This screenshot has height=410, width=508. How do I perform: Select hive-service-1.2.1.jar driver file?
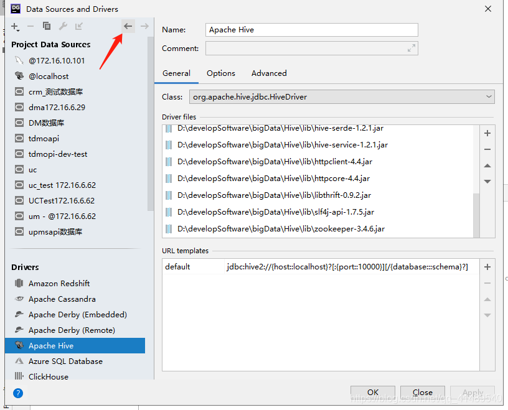pyautogui.click(x=317, y=145)
